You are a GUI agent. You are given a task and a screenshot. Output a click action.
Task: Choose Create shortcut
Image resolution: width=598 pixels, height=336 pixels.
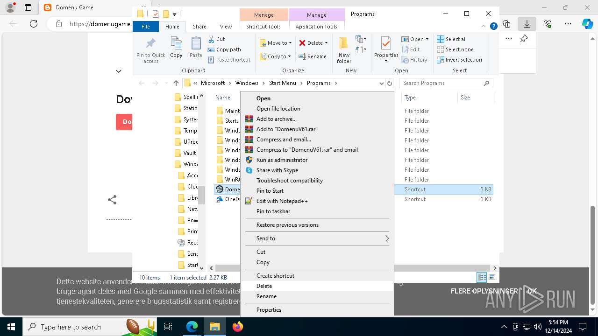tap(317, 276)
